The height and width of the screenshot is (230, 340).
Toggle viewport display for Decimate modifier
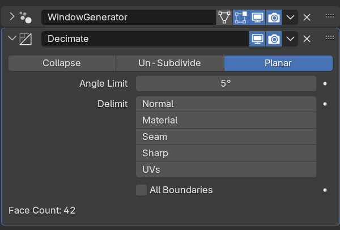tap(257, 39)
